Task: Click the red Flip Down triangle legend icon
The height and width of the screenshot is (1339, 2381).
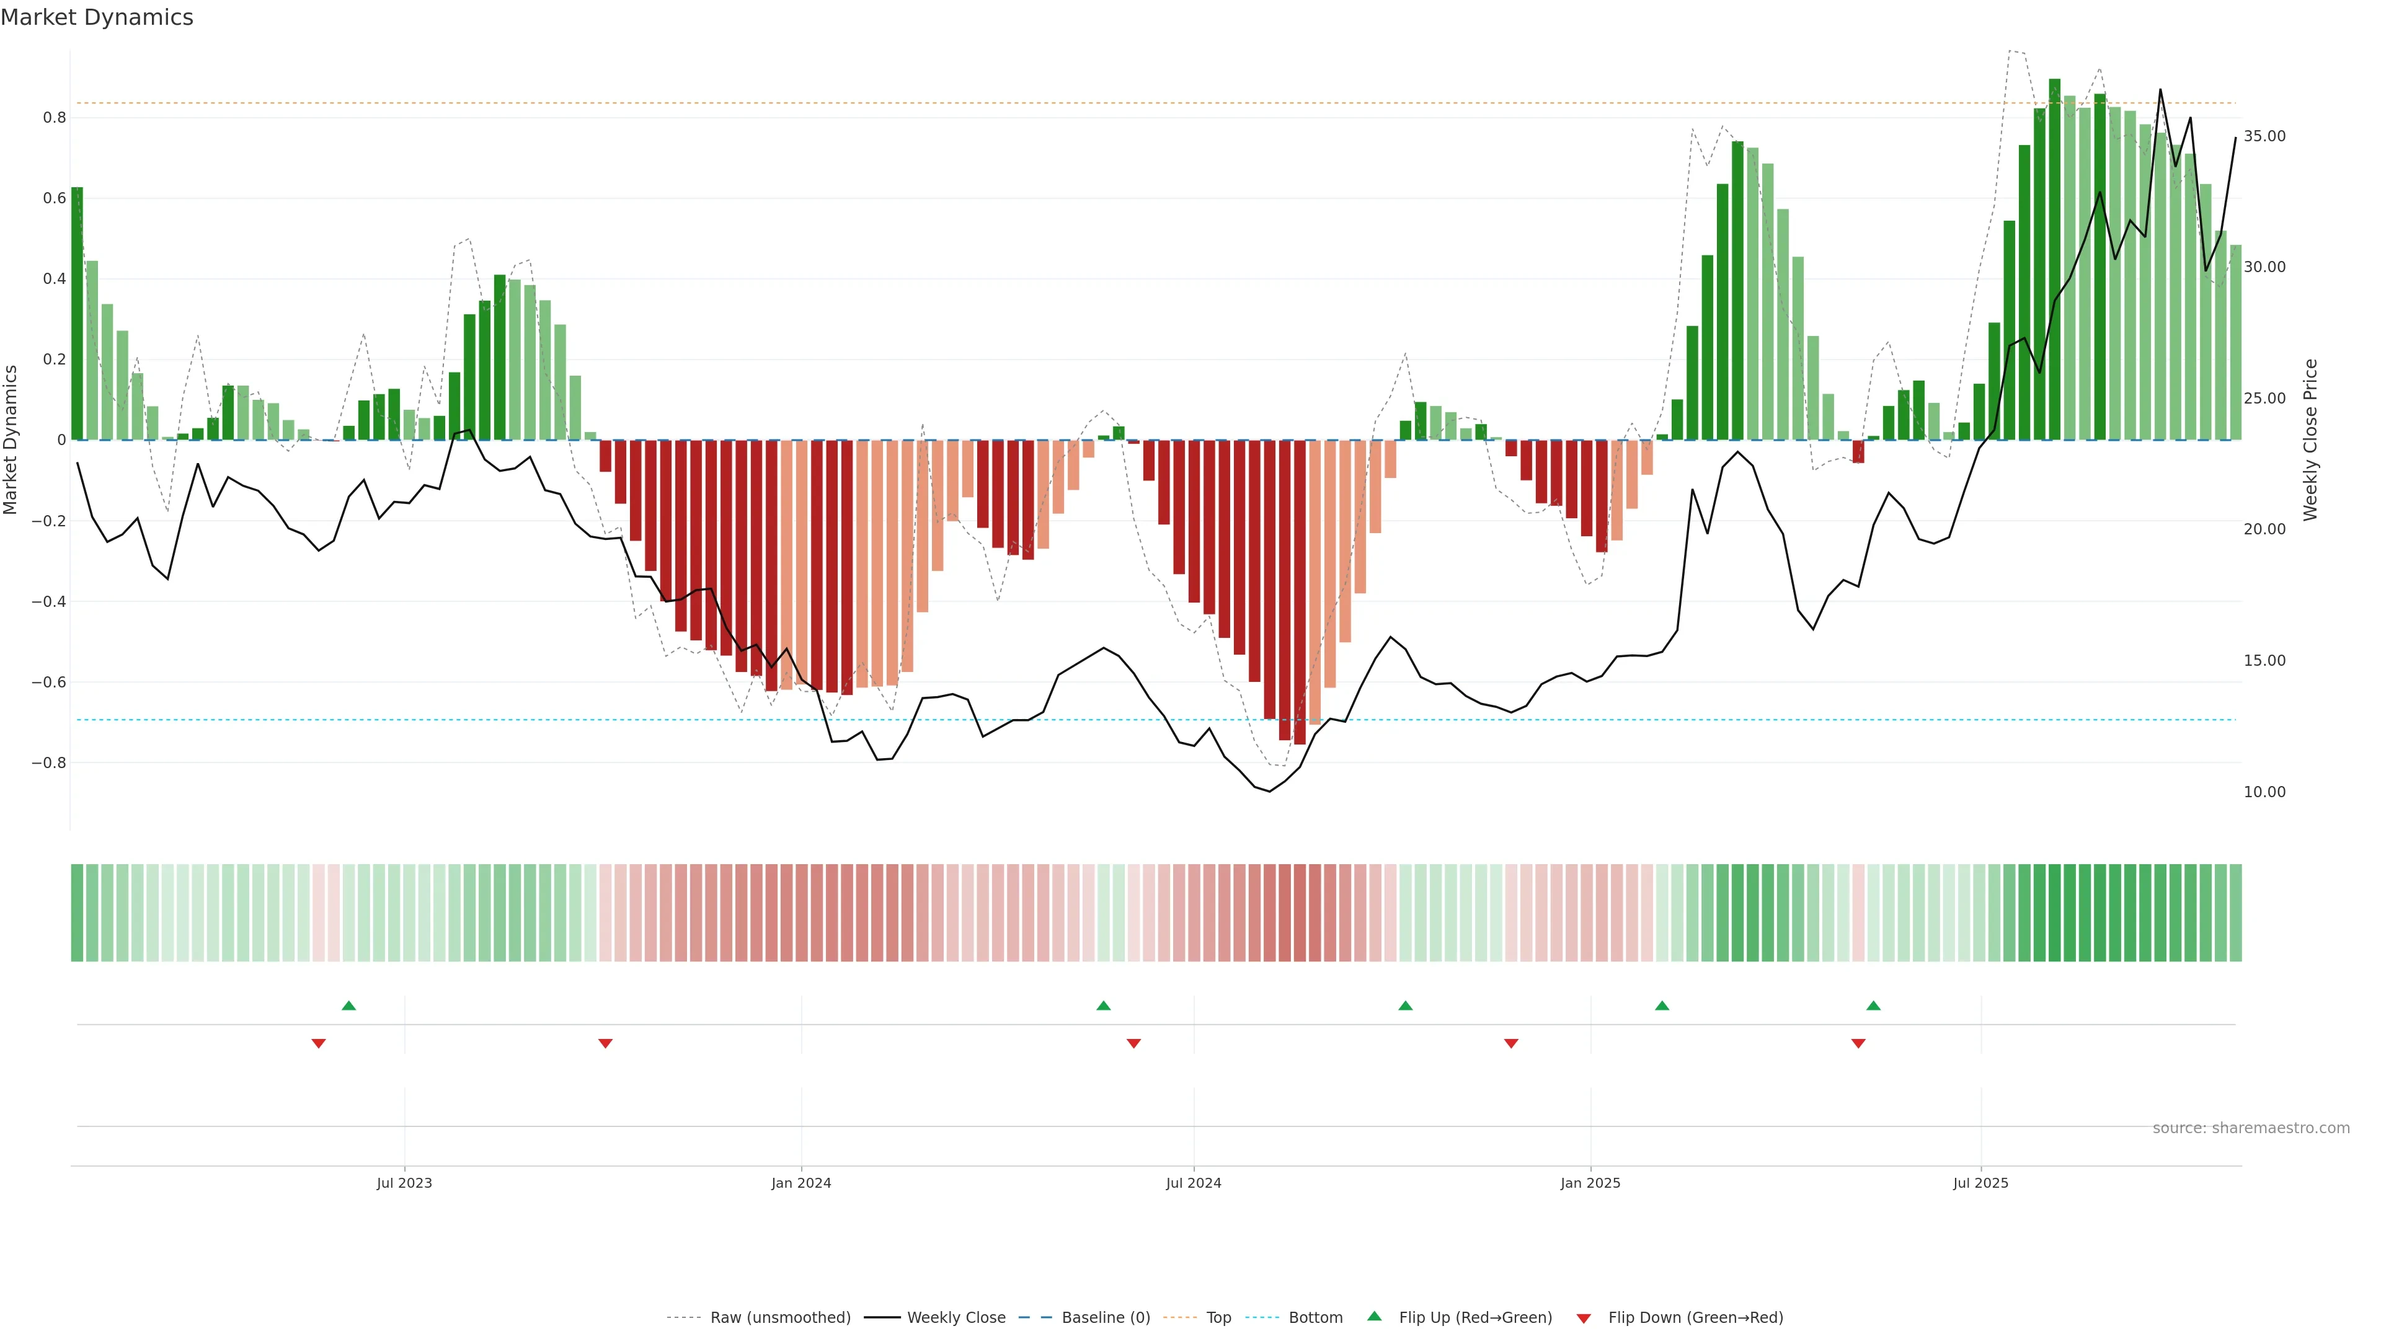Action: tap(1584, 1318)
